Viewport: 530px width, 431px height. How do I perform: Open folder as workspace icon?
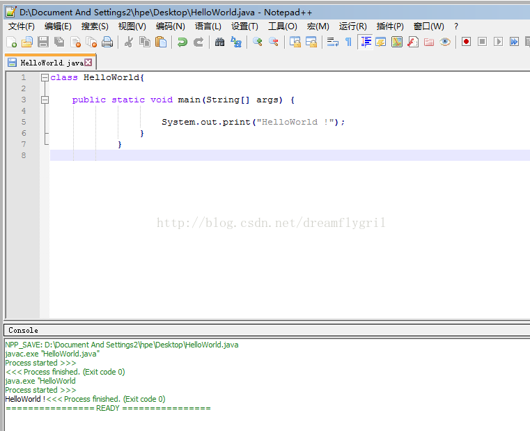pyautogui.click(x=429, y=42)
